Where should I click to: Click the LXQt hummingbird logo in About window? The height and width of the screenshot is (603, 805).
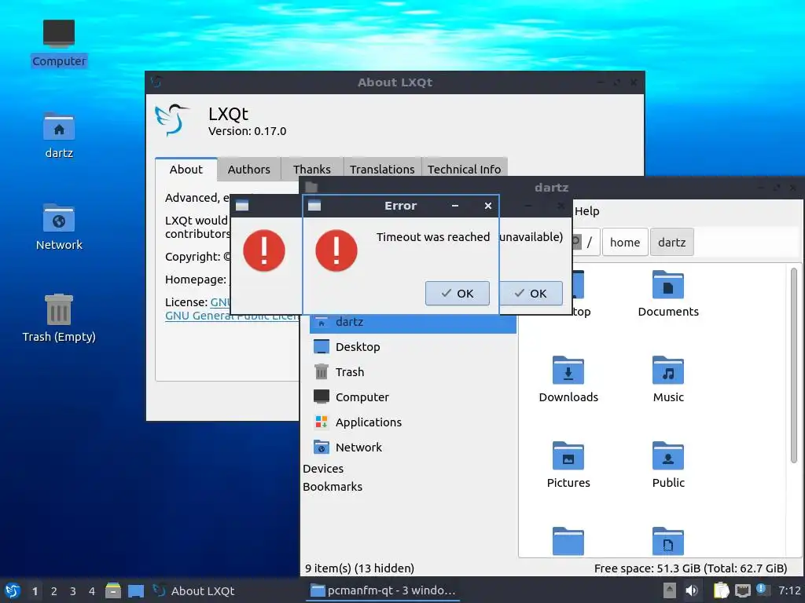(171, 120)
